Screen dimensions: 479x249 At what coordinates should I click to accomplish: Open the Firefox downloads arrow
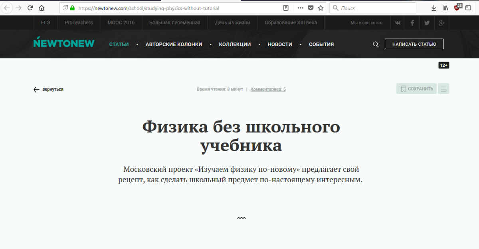[x=434, y=8]
